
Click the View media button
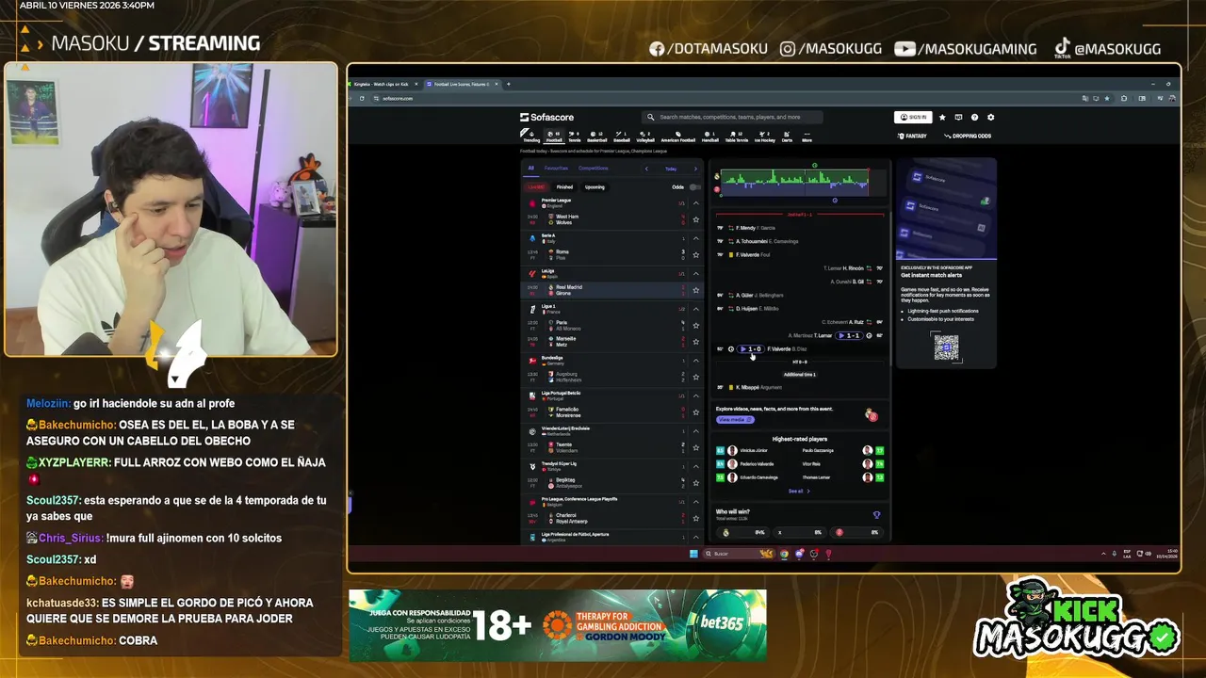click(735, 420)
